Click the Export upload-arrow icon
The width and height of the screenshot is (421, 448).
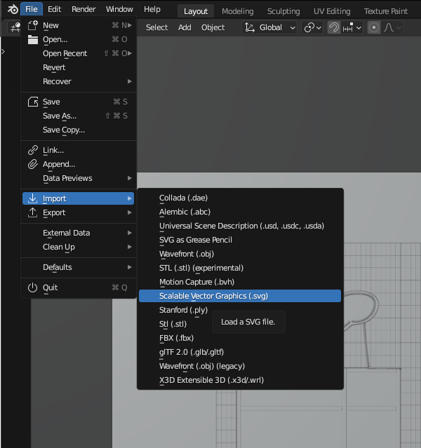(x=33, y=212)
